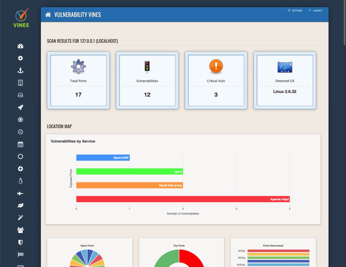Screen dimensions: 346x267
Task: Click the Critical Vuln count 3
Action: point(216,95)
